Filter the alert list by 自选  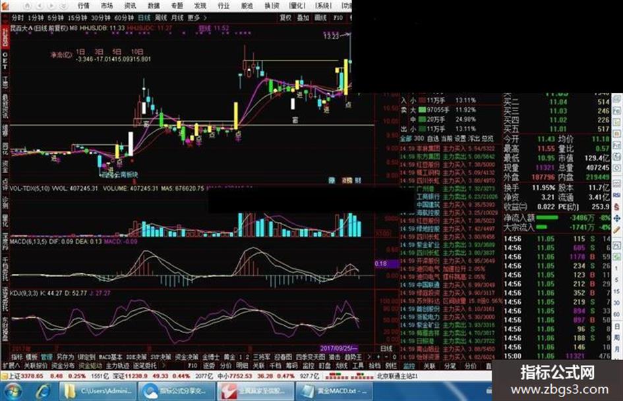(x=433, y=138)
